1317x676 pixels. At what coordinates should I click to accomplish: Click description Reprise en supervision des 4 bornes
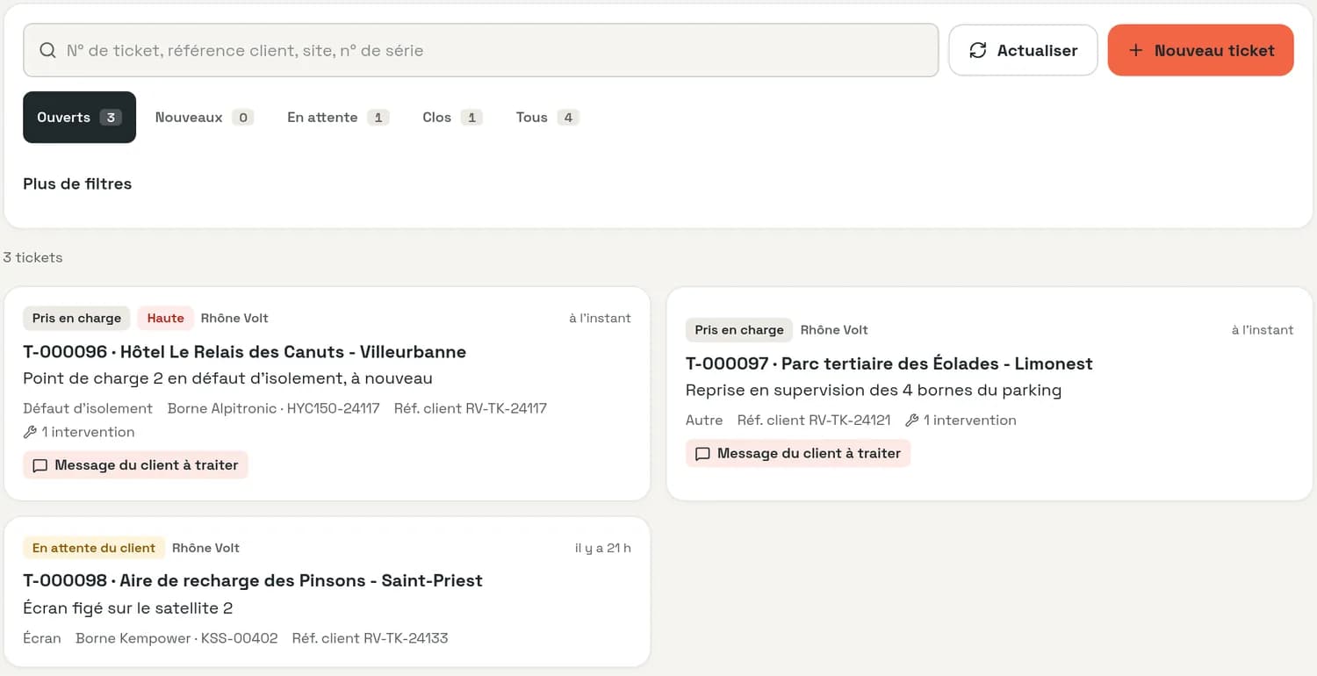(x=874, y=391)
